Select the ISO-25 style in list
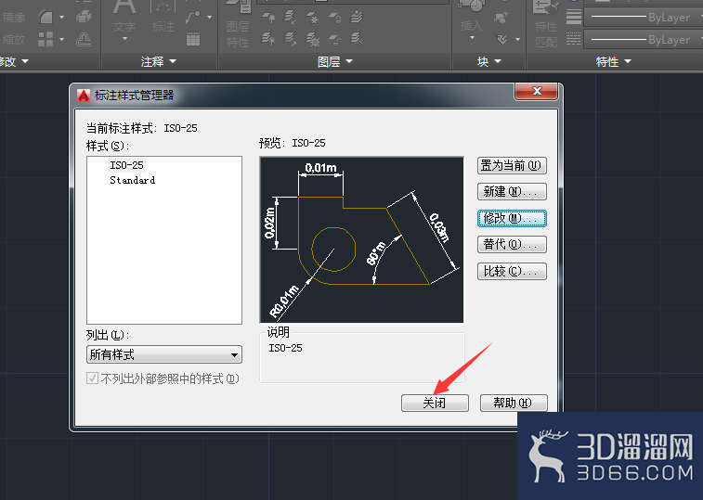 click(126, 165)
